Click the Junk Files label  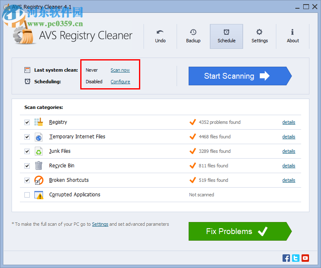pyautogui.click(x=60, y=151)
